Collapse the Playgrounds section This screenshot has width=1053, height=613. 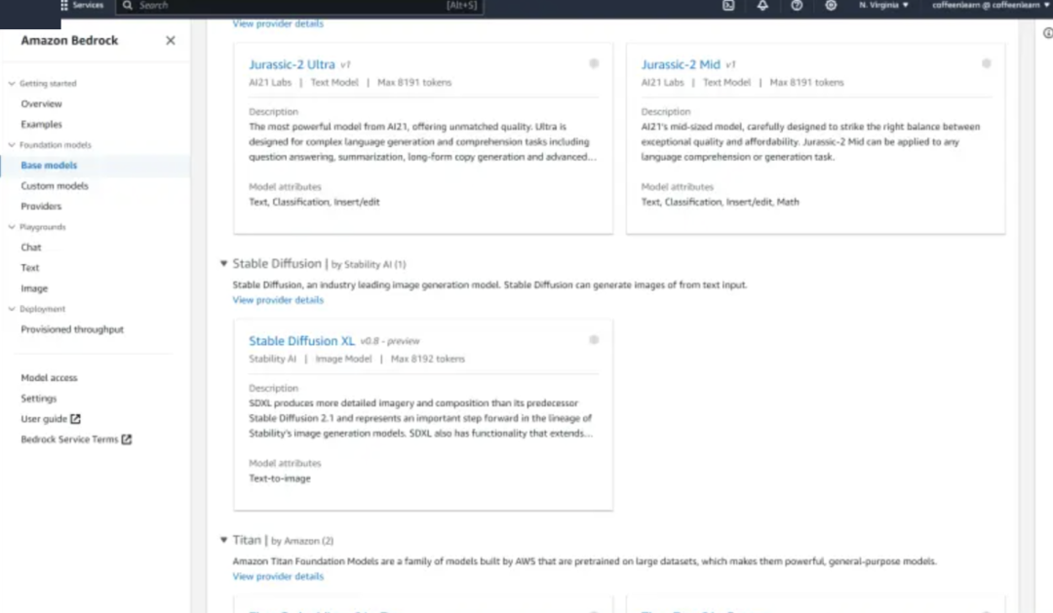click(12, 227)
